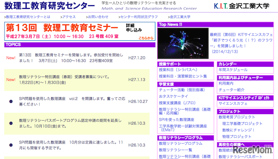Click the Math. and Science Education Research Center subtitle
Viewport: 278px width, 159px height.
point(149,9)
